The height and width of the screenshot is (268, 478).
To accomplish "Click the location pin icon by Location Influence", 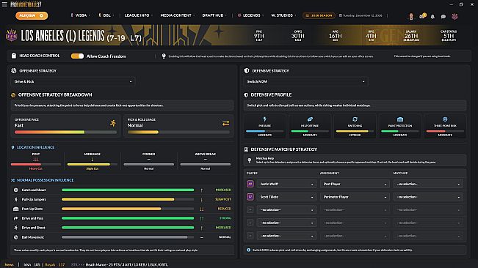I will (12, 147).
